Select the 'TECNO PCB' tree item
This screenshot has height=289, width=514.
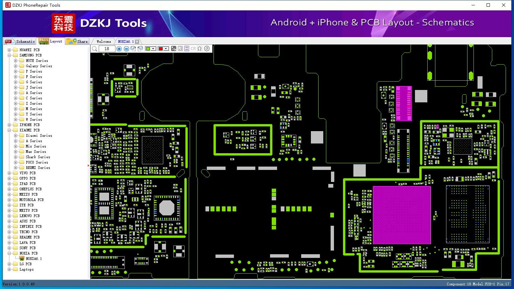pos(28,232)
